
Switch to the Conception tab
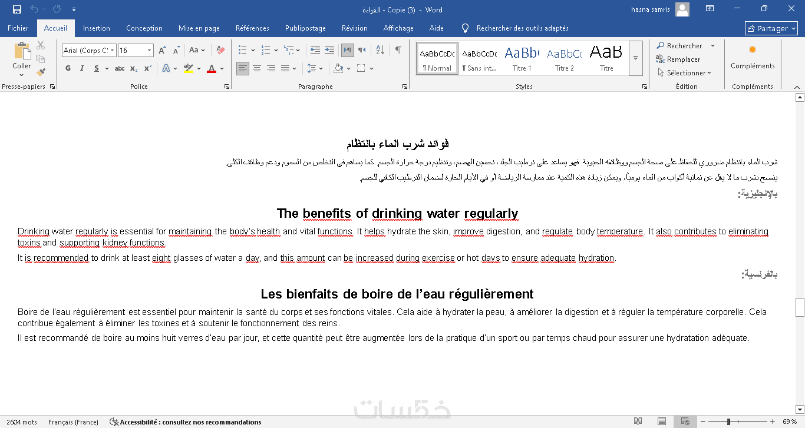pyautogui.click(x=144, y=28)
